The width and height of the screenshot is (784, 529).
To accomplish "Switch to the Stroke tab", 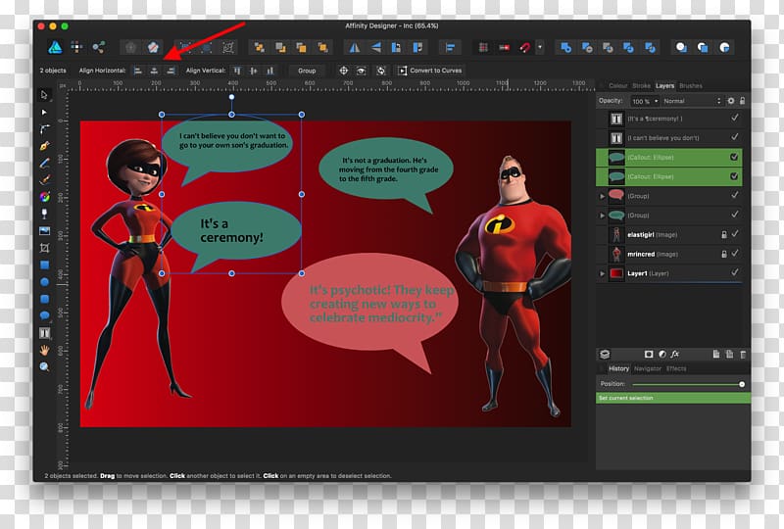I will [x=641, y=85].
